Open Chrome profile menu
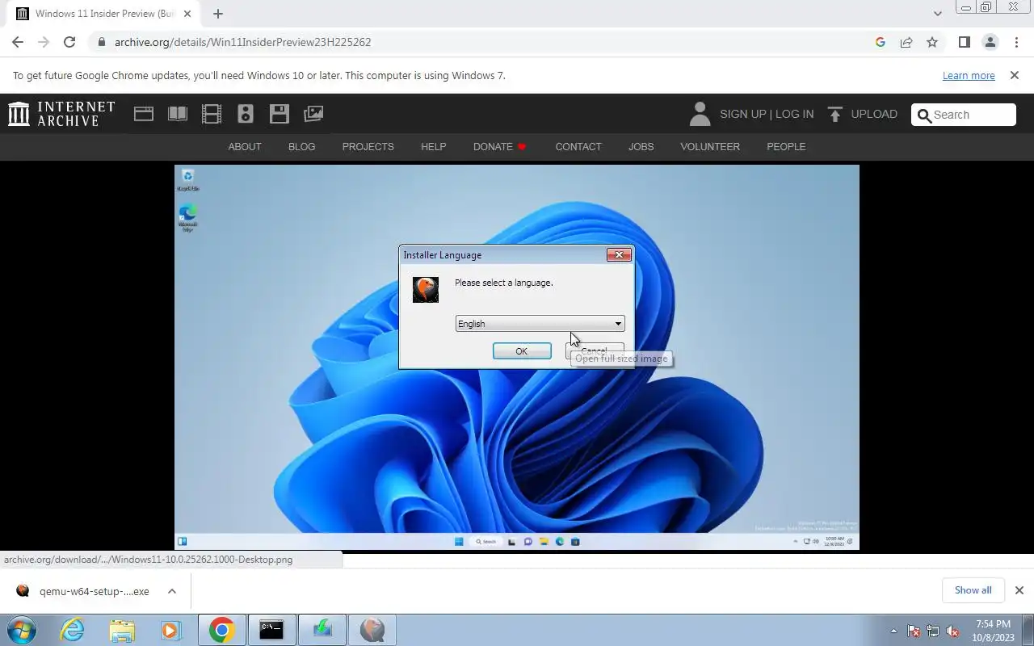This screenshot has width=1034, height=646. [x=990, y=42]
